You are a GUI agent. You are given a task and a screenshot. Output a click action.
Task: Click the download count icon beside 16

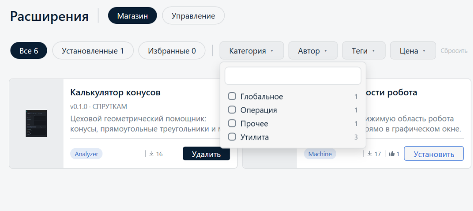tap(151, 154)
